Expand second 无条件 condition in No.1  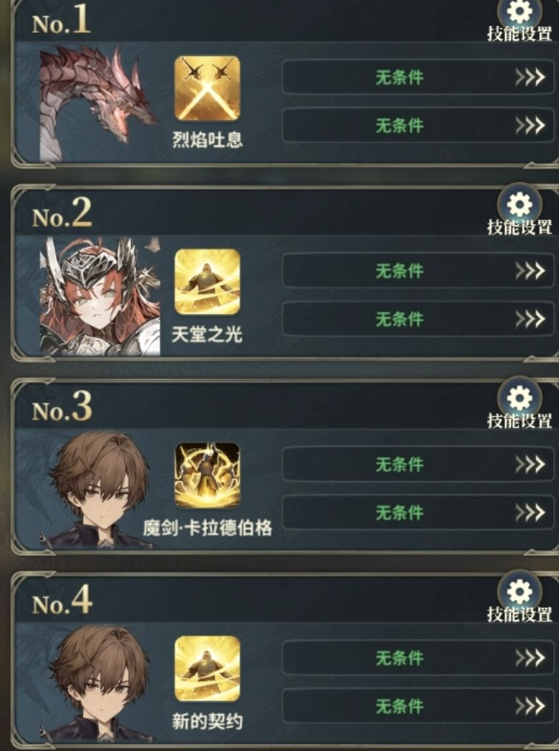tap(418, 125)
